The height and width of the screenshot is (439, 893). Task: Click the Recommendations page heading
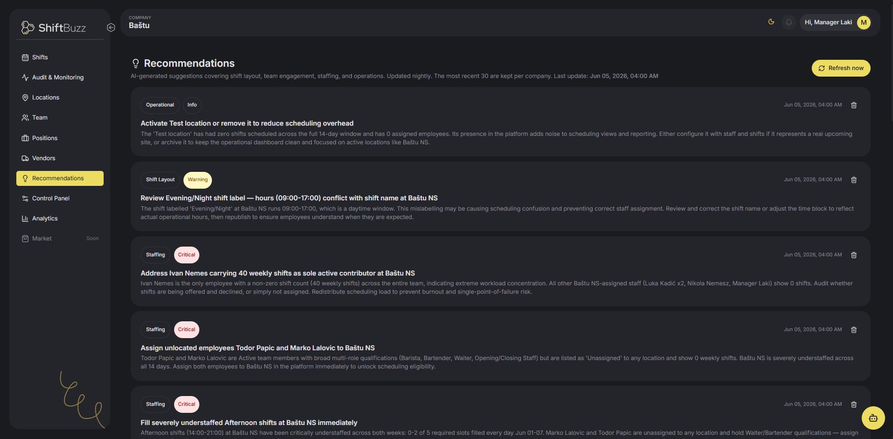click(189, 64)
